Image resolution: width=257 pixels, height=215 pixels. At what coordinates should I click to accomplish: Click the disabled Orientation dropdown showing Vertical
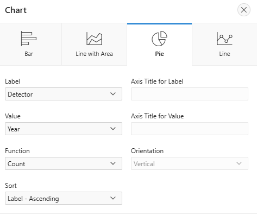pos(190,163)
